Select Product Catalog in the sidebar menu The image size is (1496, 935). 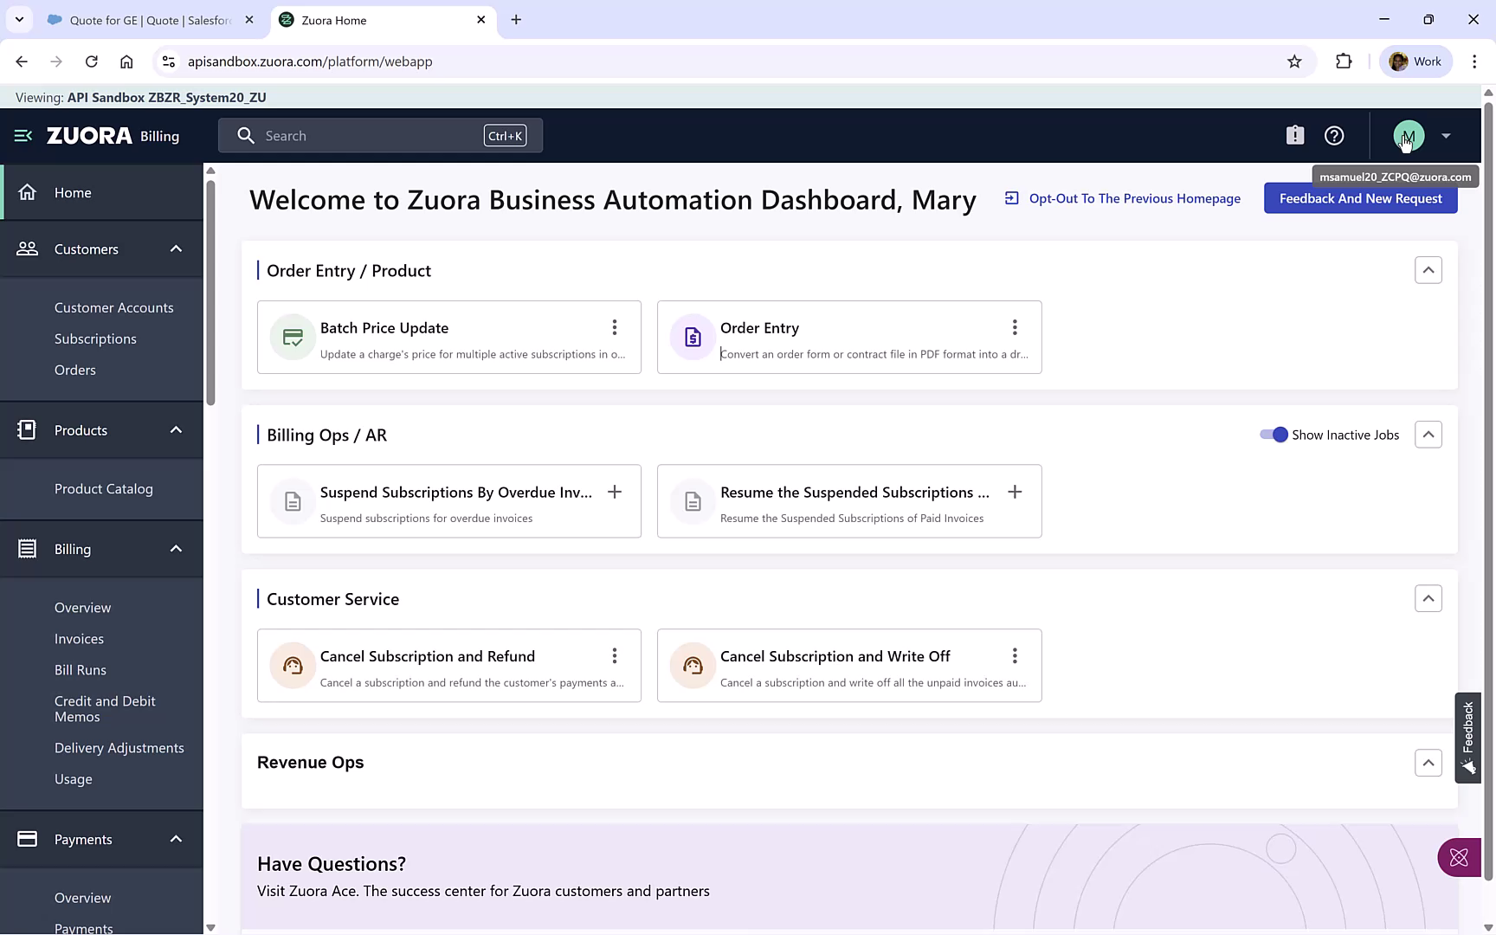[x=103, y=488]
